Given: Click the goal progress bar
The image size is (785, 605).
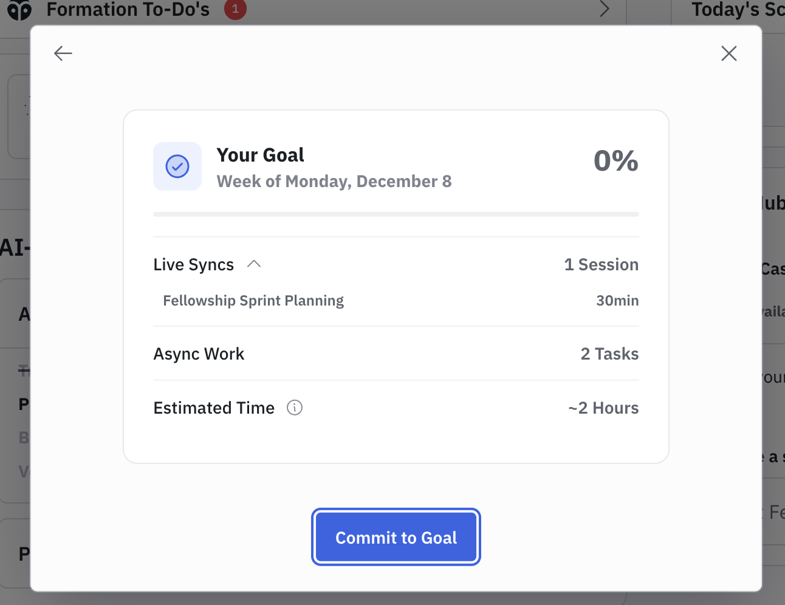Looking at the screenshot, I should coord(396,214).
